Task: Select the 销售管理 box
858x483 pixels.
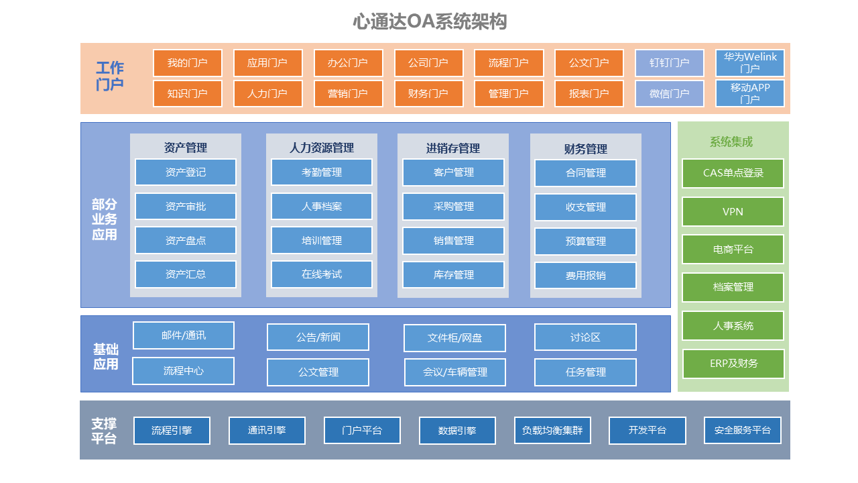Action: 454,241
